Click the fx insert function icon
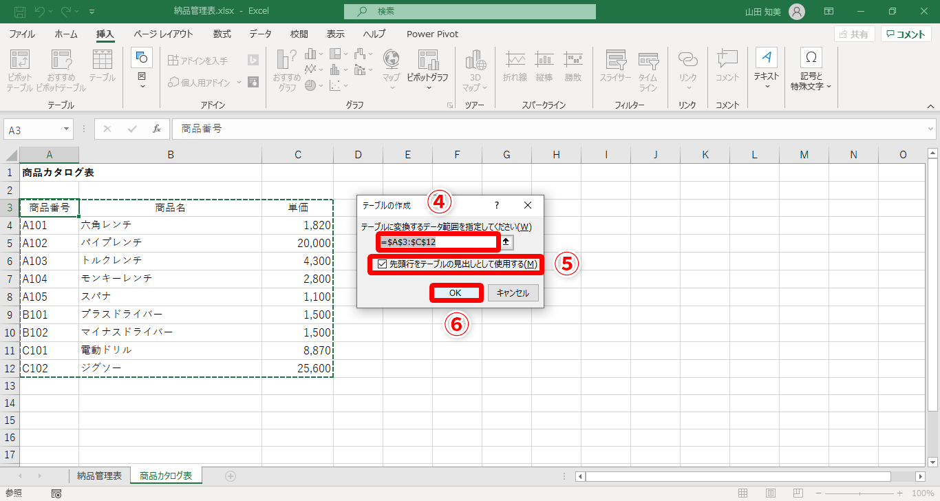The height and width of the screenshot is (501, 940). click(157, 129)
